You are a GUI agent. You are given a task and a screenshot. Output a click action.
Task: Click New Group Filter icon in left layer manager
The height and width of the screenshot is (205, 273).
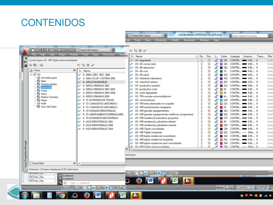(x=35, y=65)
